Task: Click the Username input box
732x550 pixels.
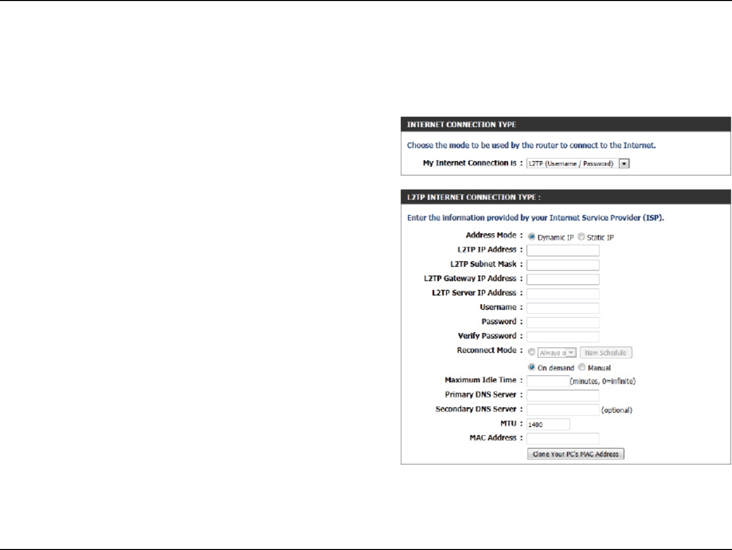Action: pos(563,308)
